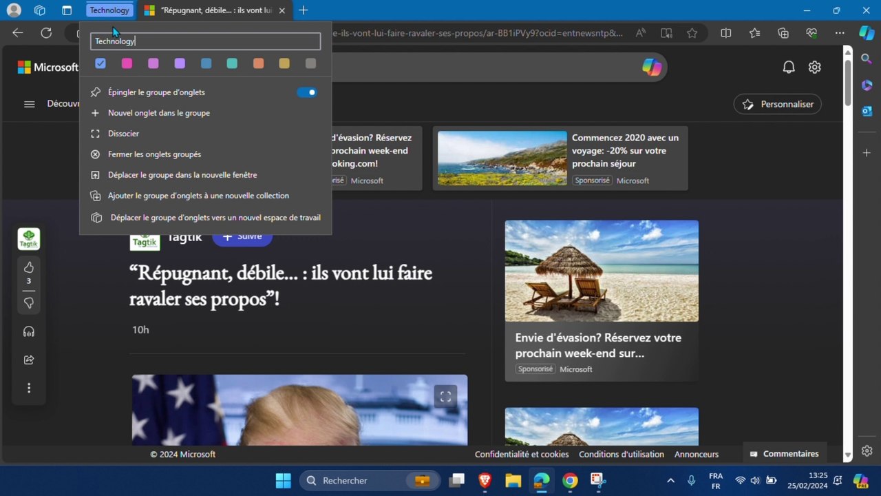Open sidebar settings gear at bottom
The height and width of the screenshot is (496, 881).
coord(867,451)
